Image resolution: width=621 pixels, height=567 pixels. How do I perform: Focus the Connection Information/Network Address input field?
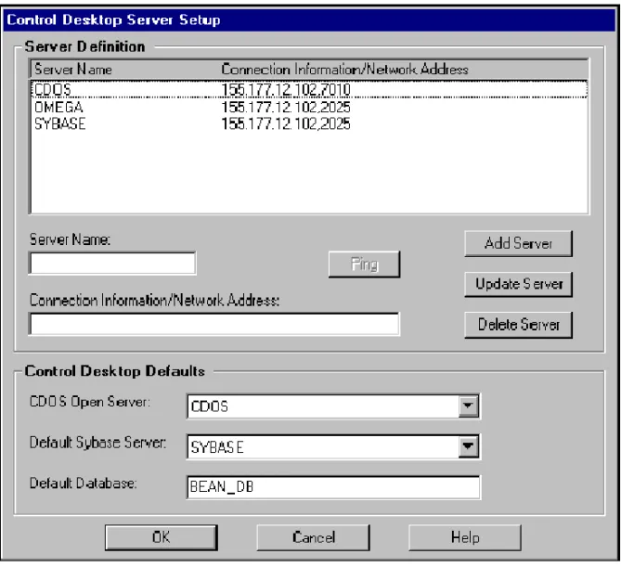pyautogui.click(x=214, y=324)
